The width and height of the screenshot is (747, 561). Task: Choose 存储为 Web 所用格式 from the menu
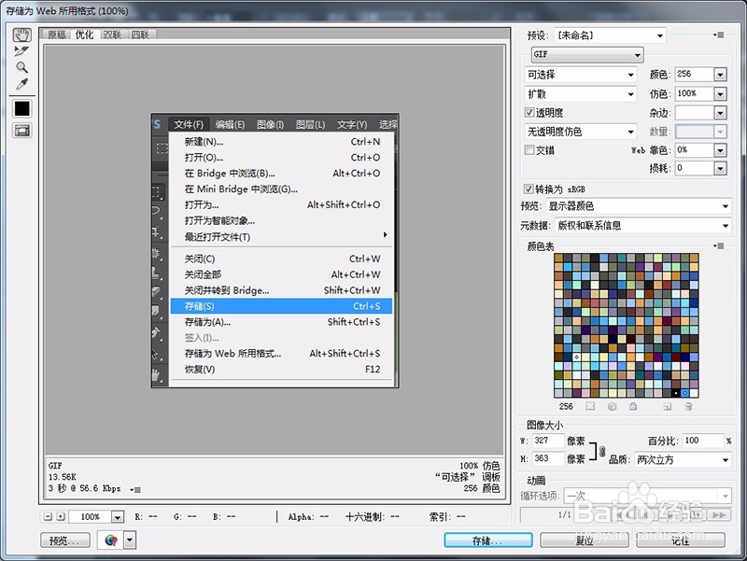234,354
